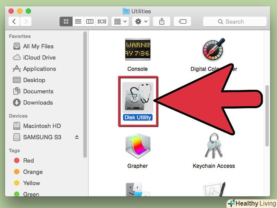Click the Disk Utility label text
Image resolution: width=277 pixels, height=208 pixels.
[x=138, y=117]
